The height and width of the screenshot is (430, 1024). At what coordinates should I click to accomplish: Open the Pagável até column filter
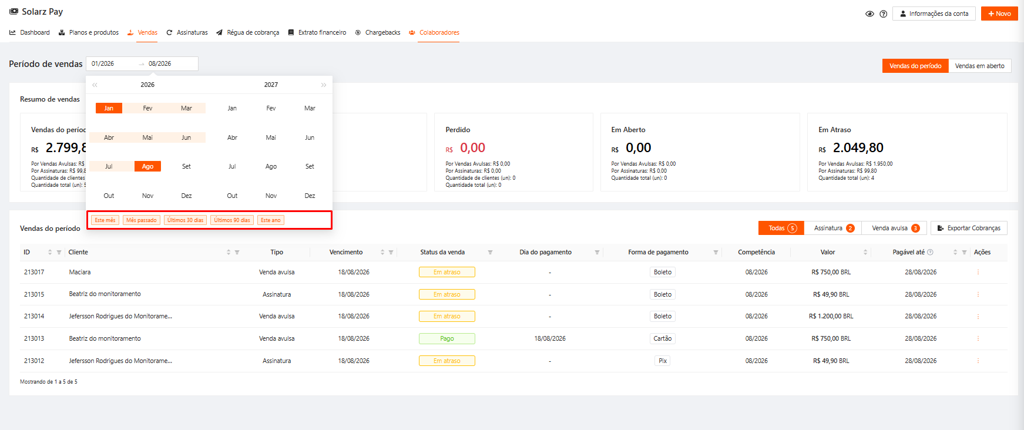tap(964, 252)
